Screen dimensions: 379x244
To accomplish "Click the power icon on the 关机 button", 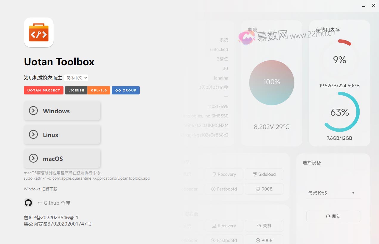I will point(259,226).
